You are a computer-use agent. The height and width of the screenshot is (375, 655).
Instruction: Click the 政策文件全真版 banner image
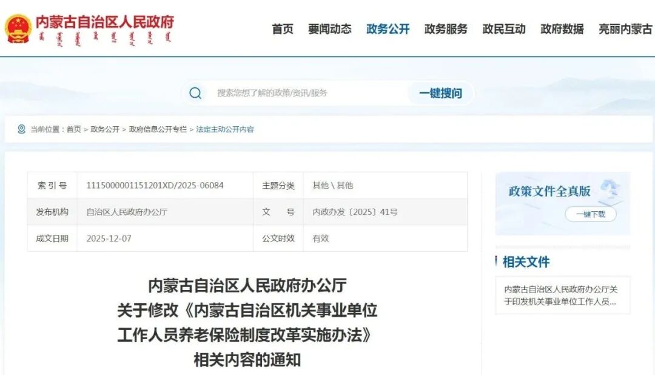[562, 203]
